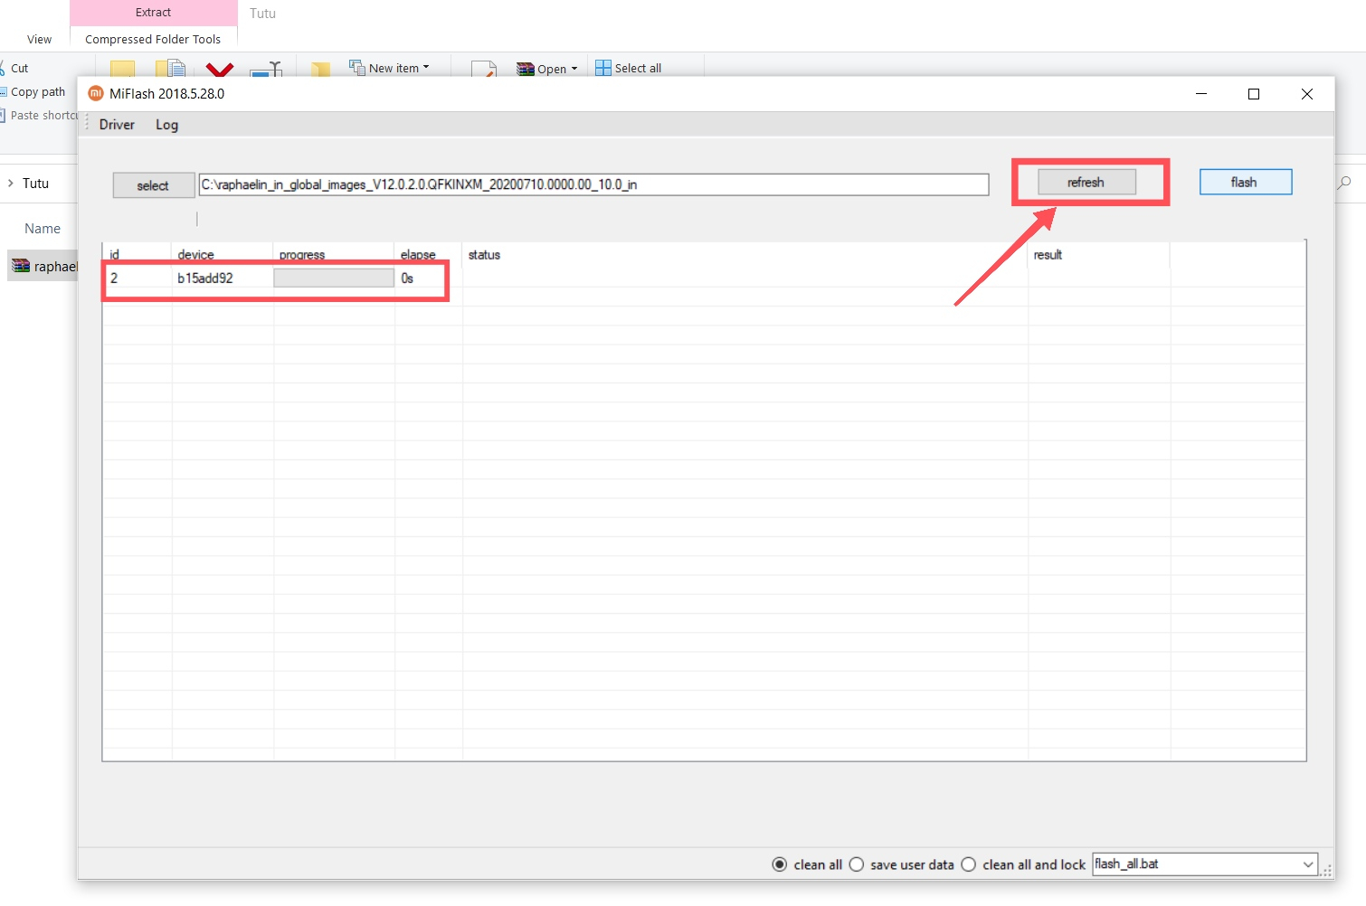Click the raphael archive file icon

tap(21, 266)
